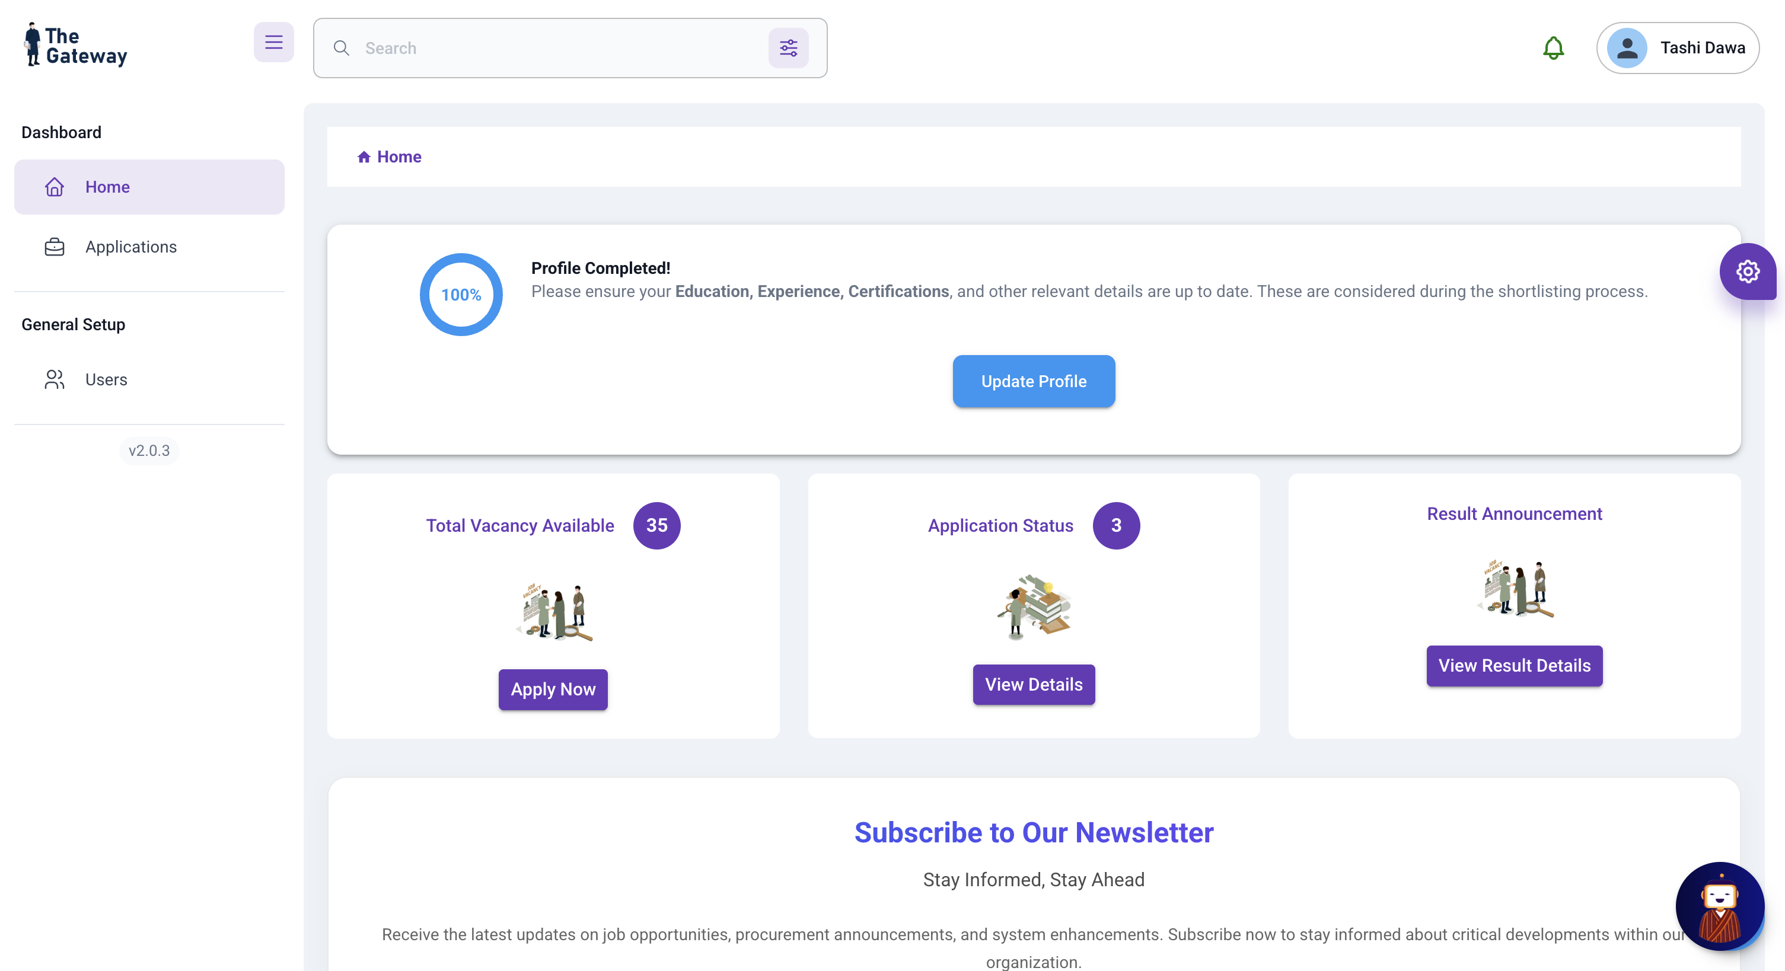Expand the Tashi Dawa account menu
The width and height of the screenshot is (1785, 971).
[1702, 48]
